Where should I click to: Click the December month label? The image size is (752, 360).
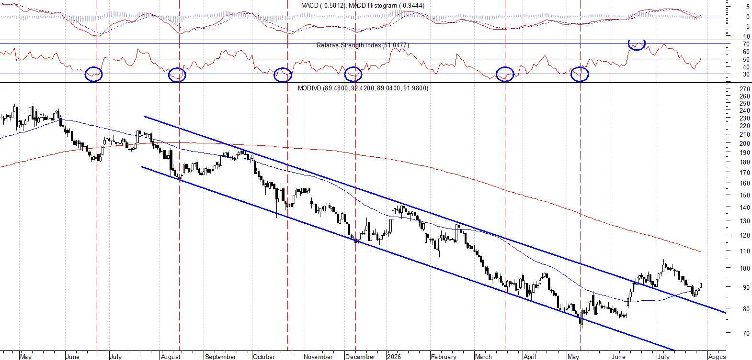[x=360, y=357]
